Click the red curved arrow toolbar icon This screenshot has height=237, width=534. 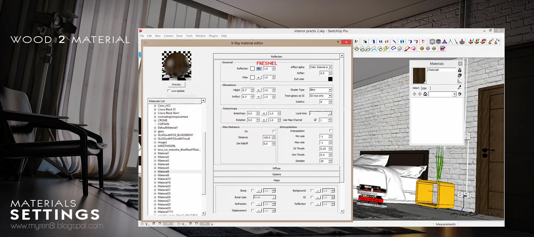(416, 42)
